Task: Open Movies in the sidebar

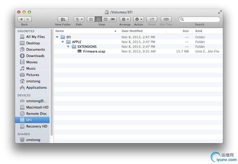Action: 33,62
